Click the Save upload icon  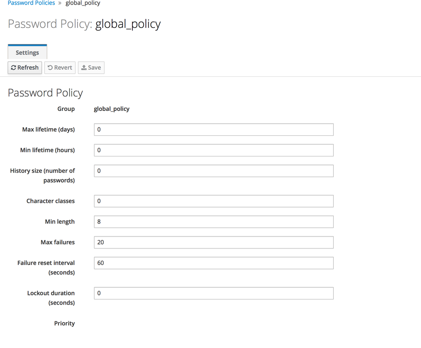click(x=84, y=67)
